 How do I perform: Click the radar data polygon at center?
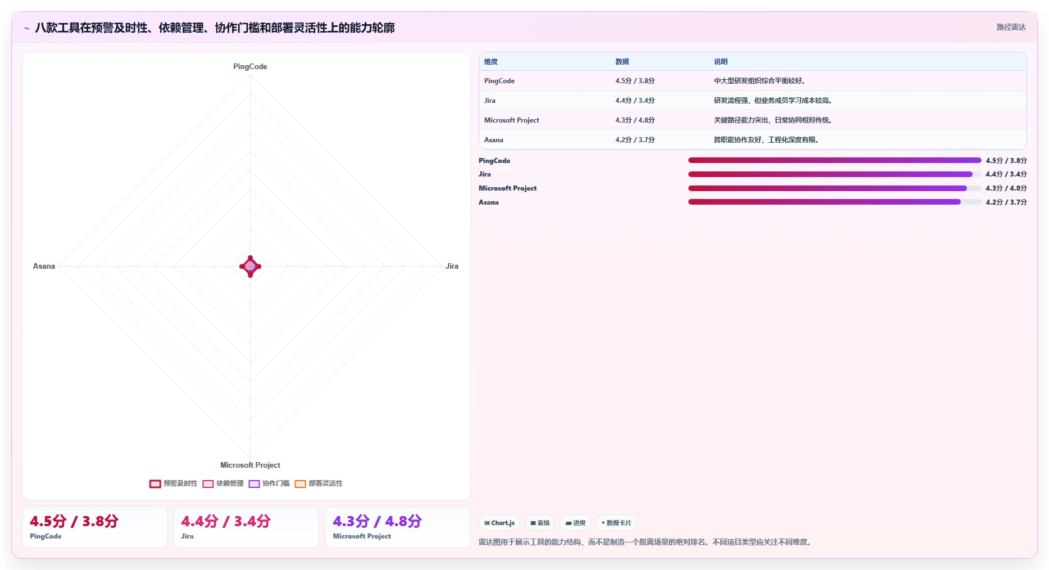(250, 266)
